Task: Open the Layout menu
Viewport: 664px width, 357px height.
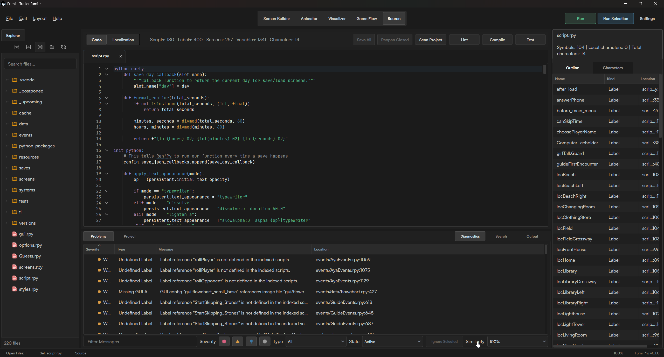Action: coord(40,18)
